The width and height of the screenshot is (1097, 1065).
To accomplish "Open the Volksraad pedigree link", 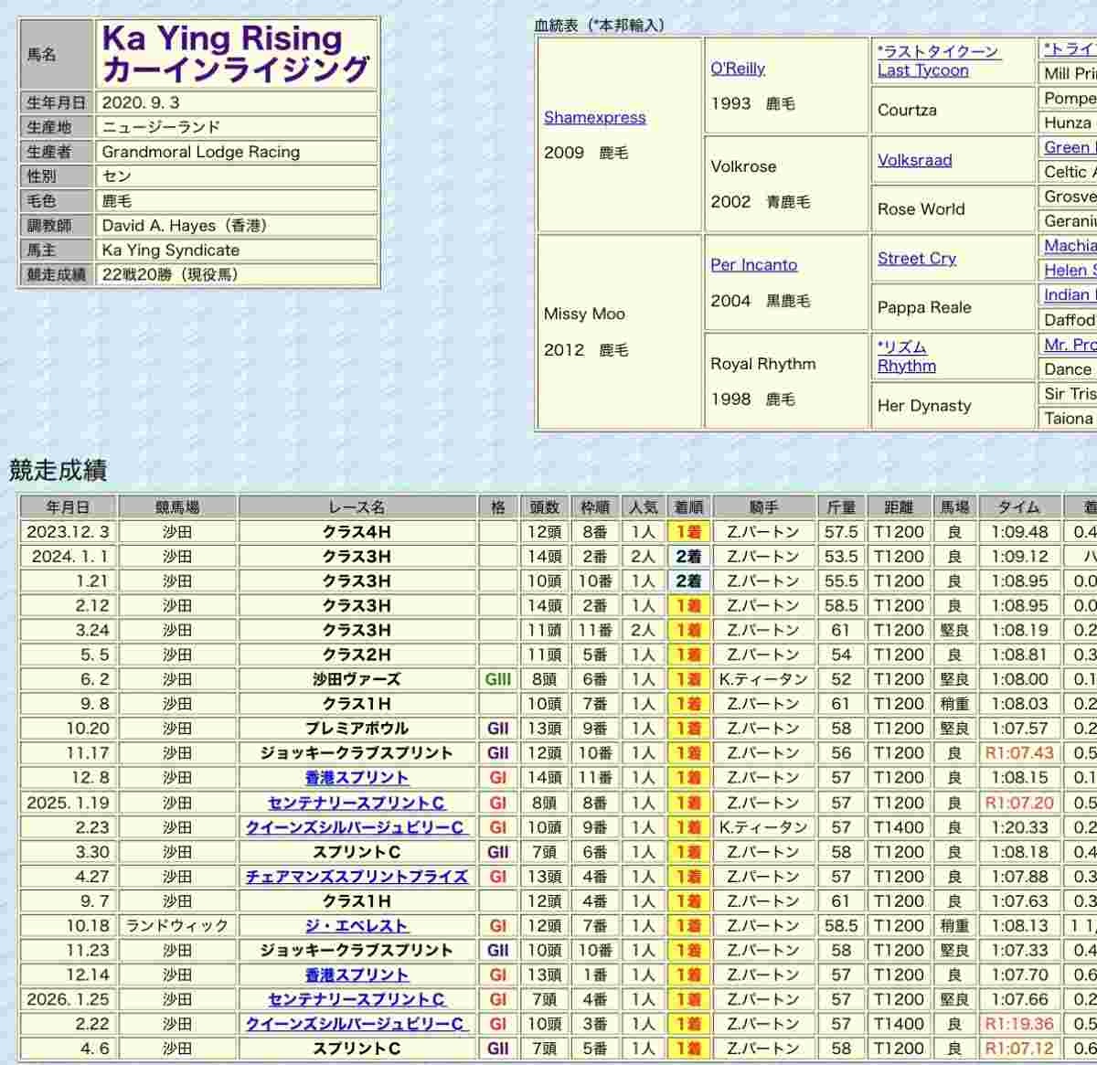I will tap(915, 160).
